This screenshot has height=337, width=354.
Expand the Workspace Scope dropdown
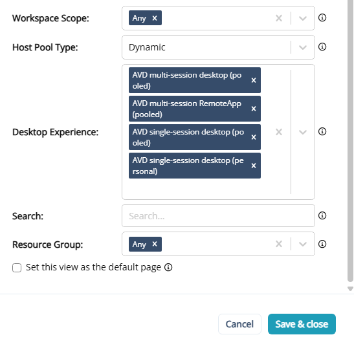(303, 18)
